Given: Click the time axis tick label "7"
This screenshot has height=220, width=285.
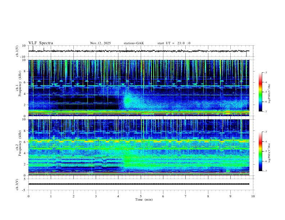Looking at the screenshot, I should click(186, 196).
